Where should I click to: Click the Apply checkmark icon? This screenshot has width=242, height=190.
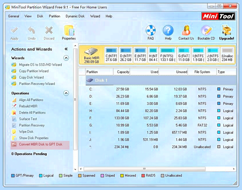click(14, 30)
